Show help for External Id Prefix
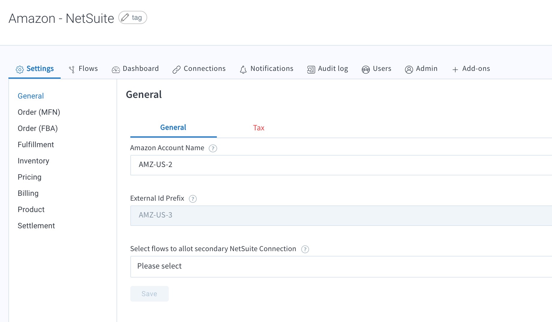 (x=193, y=199)
